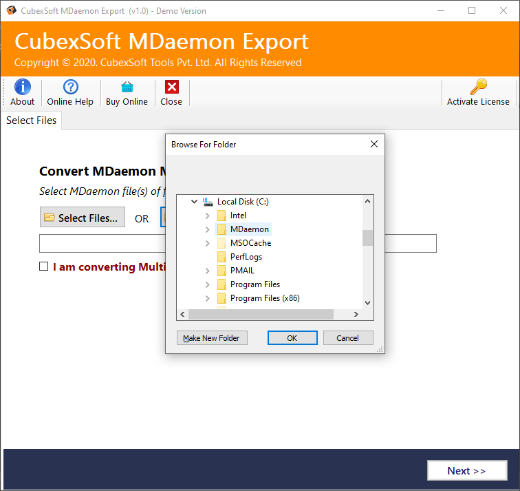Viewport: 520px width, 491px height.
Task: Click the horizontal scrollbar right arrow
Action: click(x=356, y=315)
